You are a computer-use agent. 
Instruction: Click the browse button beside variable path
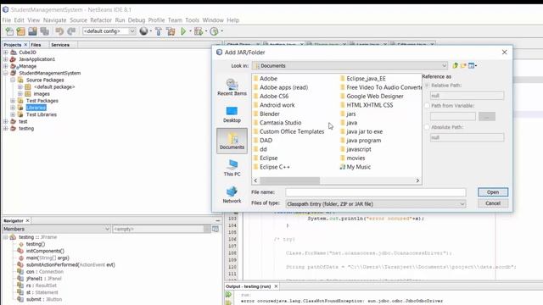(486, 117)
